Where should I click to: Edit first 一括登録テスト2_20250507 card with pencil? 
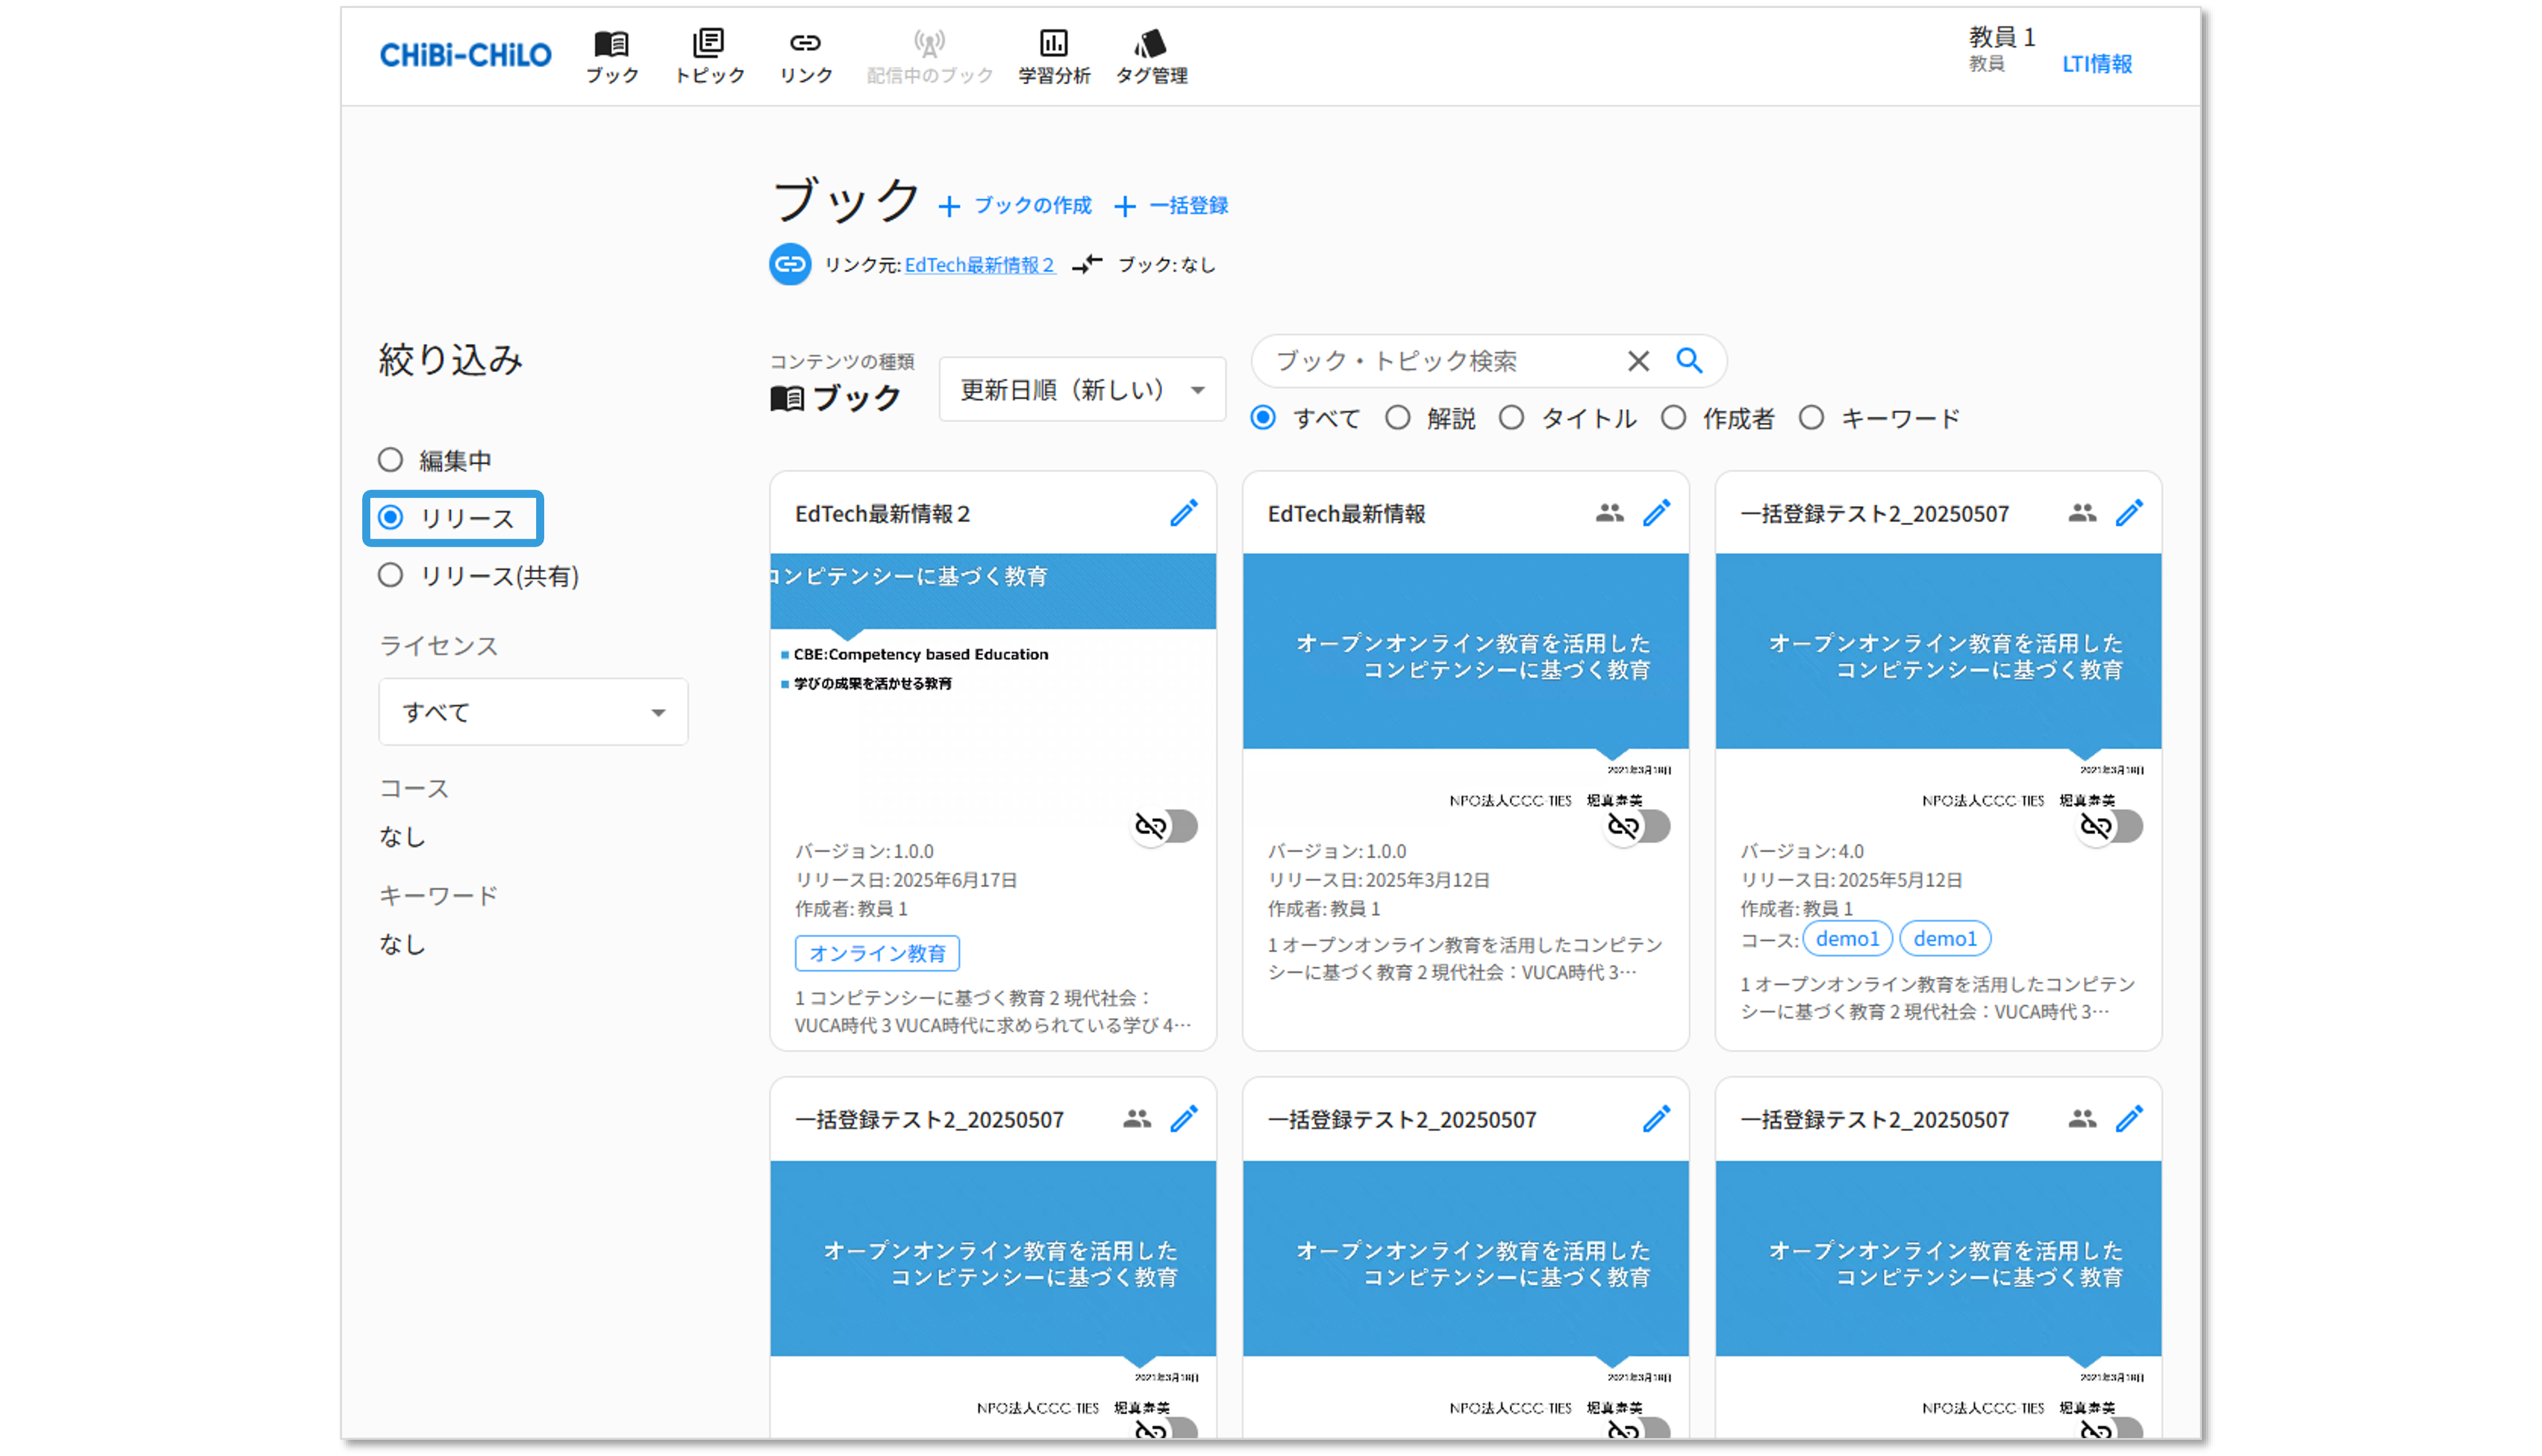click(2129, 513)
